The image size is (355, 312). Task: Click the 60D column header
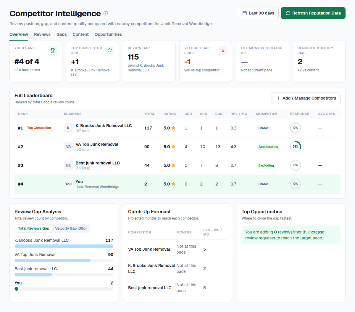click(x=204, y=114)
